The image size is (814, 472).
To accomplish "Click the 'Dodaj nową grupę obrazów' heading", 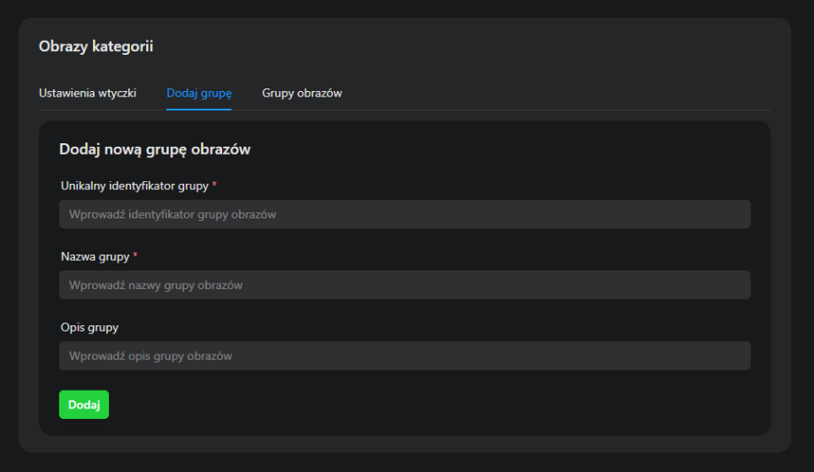I will [x=155, y=149].
